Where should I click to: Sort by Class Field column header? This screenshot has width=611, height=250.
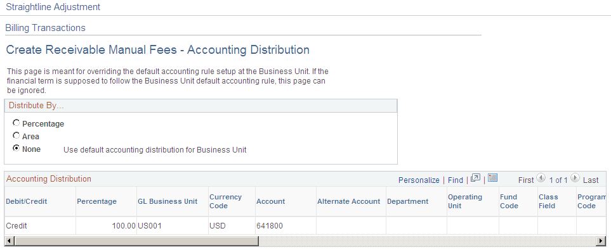548,201
